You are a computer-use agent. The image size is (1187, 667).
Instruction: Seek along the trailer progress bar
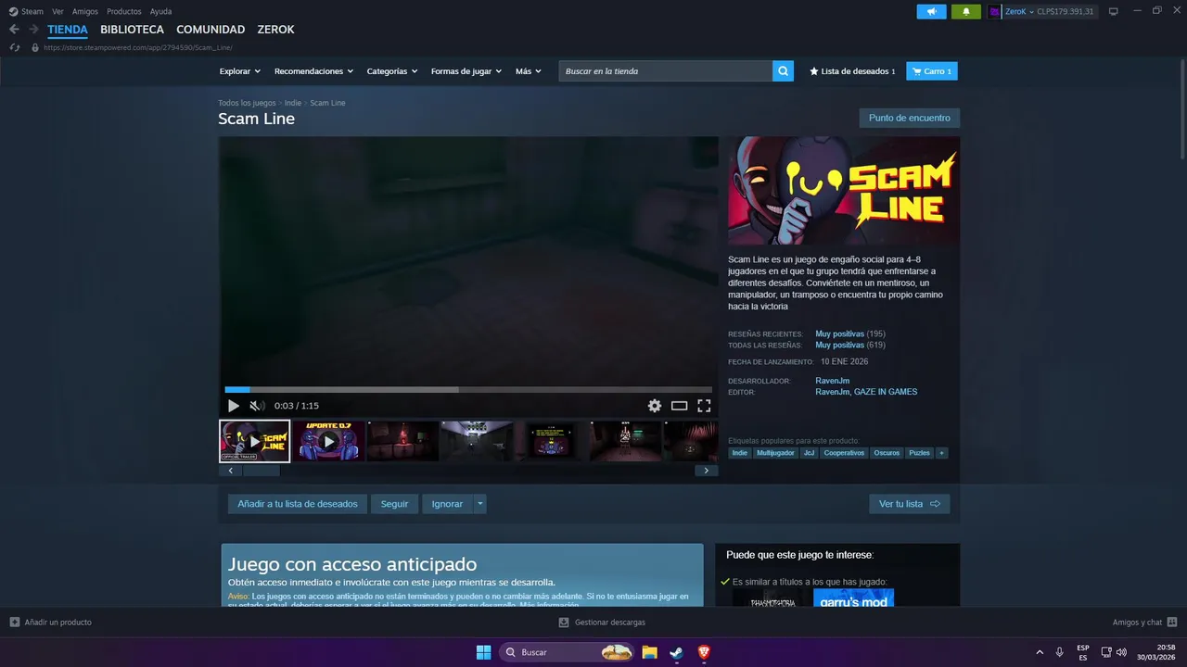click(x=468, y=390)
